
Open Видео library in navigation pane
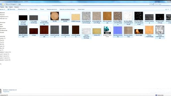2,26
